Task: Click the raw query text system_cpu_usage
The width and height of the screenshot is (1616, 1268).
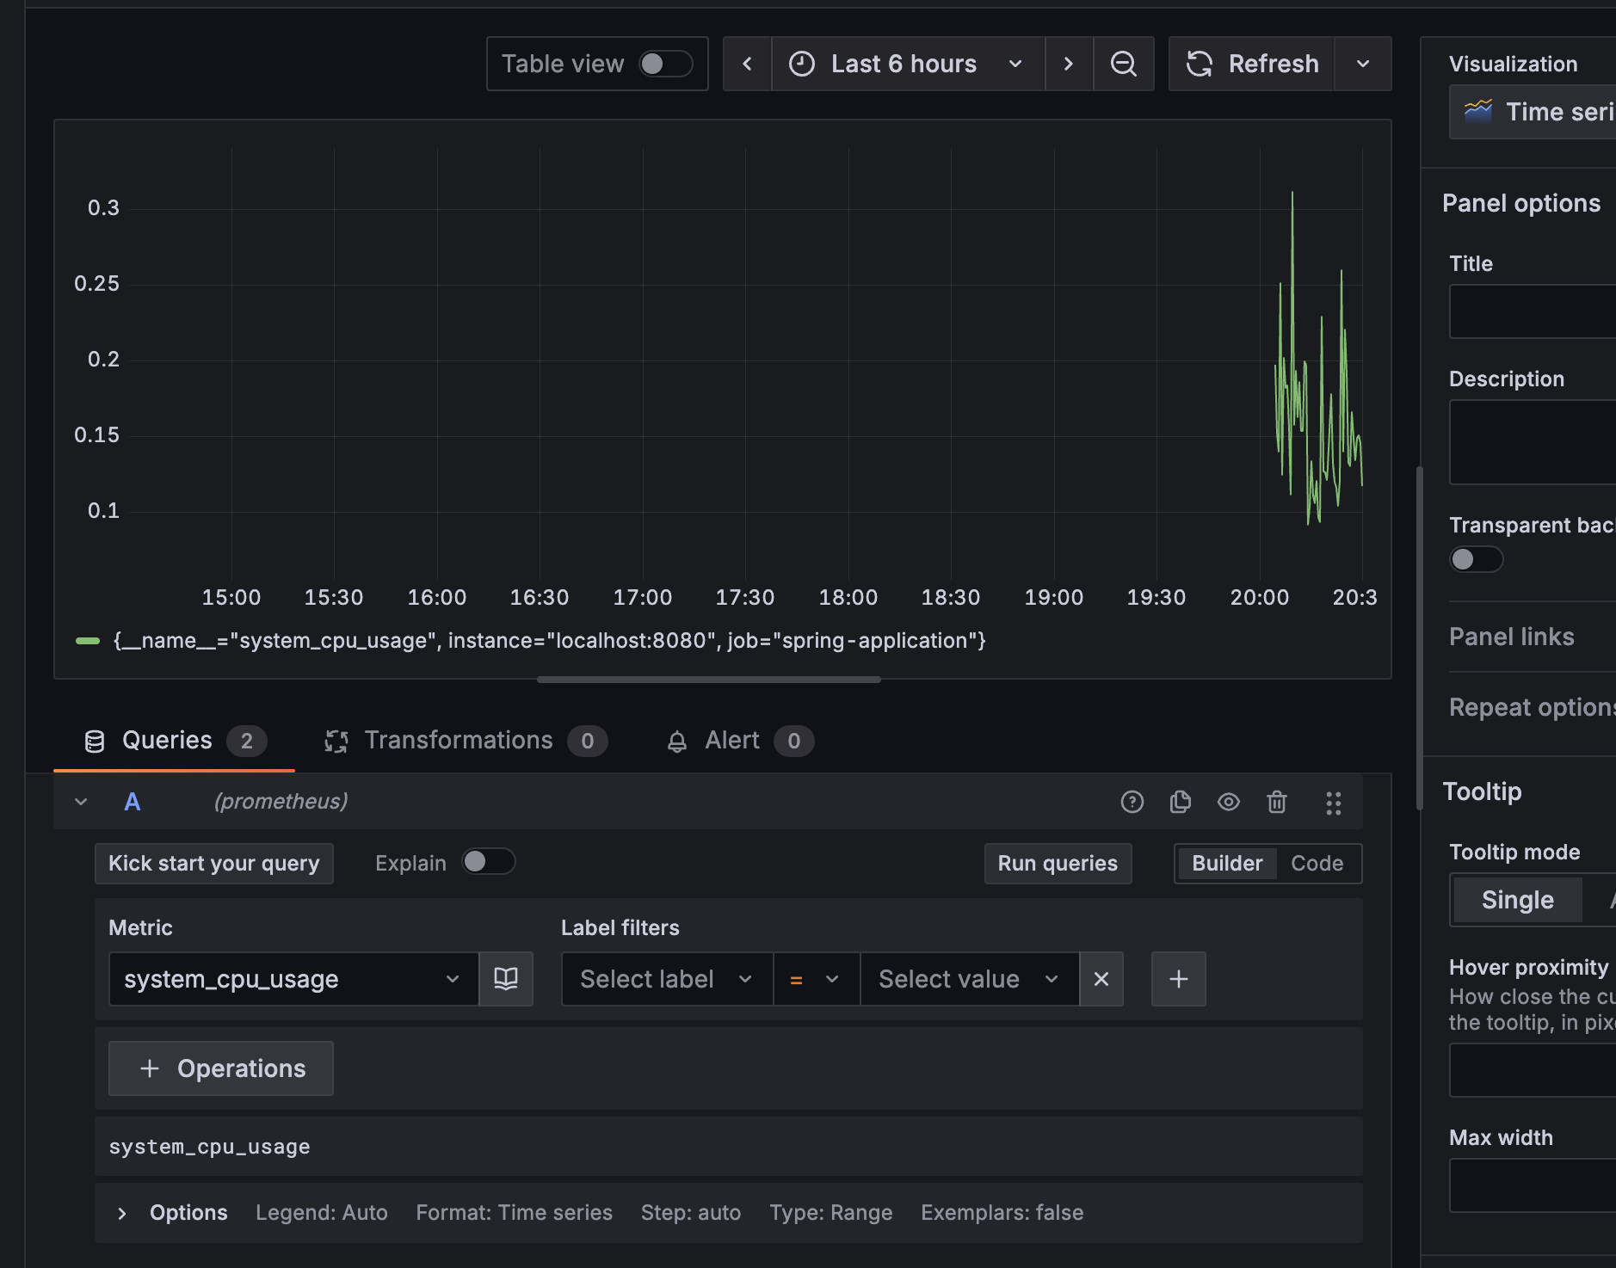Action: click(x=210, y=1147)
